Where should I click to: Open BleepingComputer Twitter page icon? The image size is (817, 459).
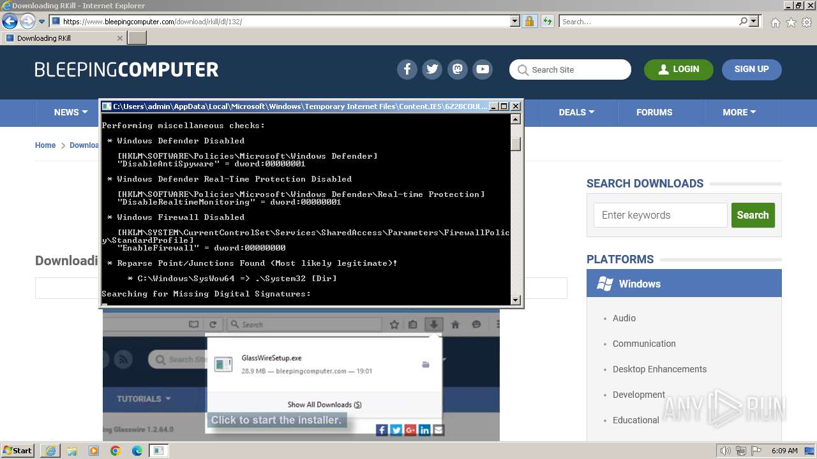[x=432, y=69]
